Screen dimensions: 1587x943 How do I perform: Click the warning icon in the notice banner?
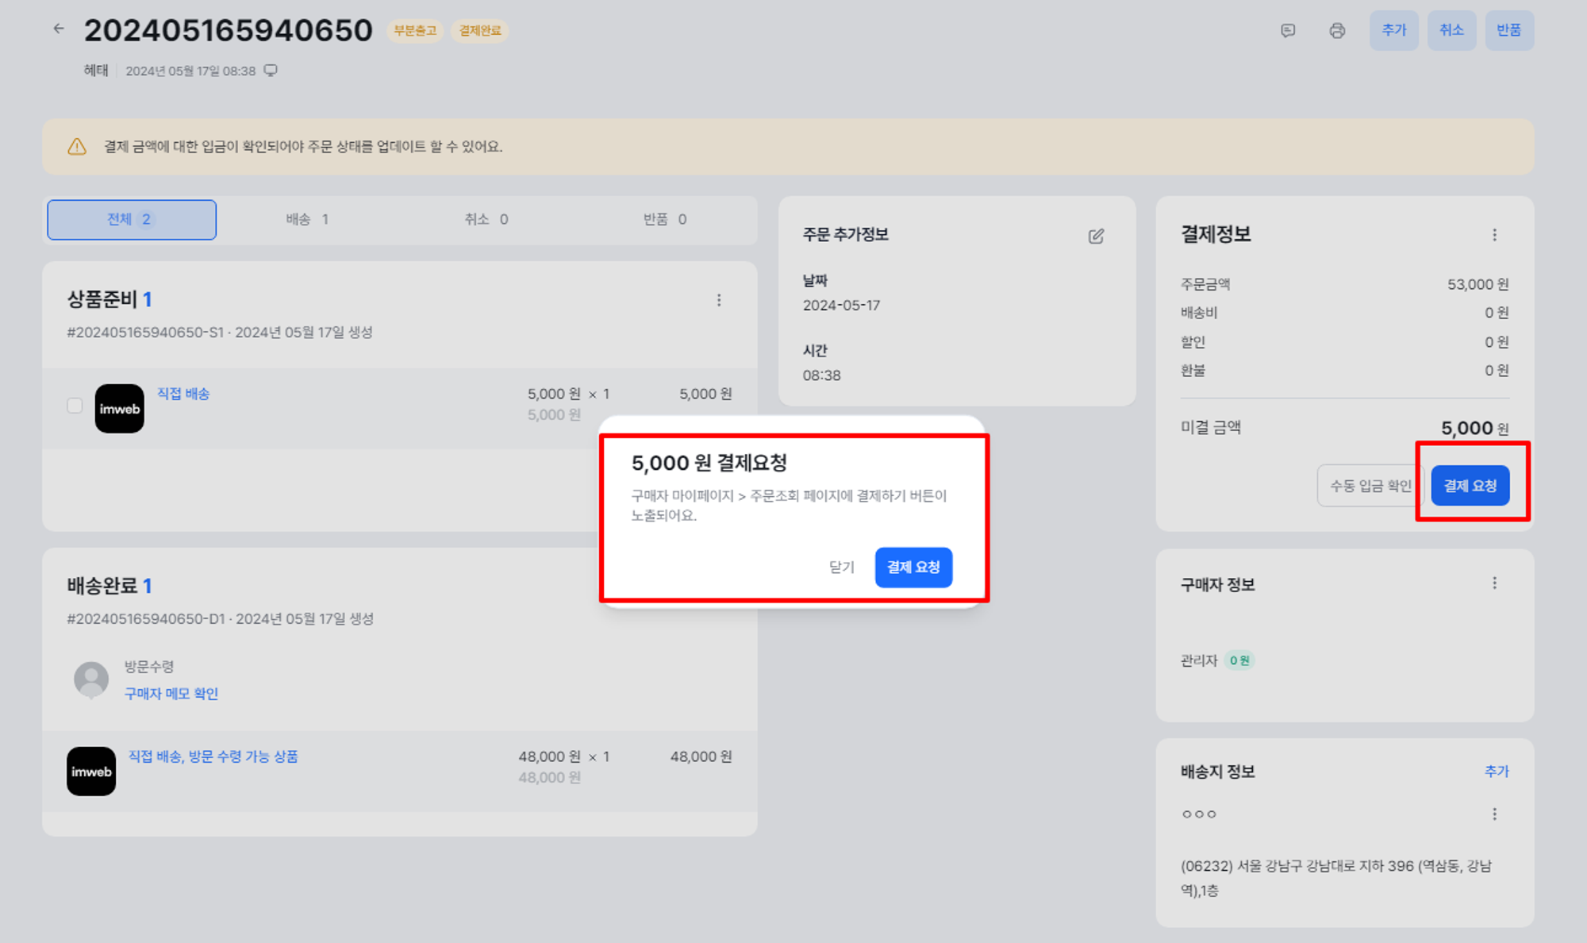[77, 147]
